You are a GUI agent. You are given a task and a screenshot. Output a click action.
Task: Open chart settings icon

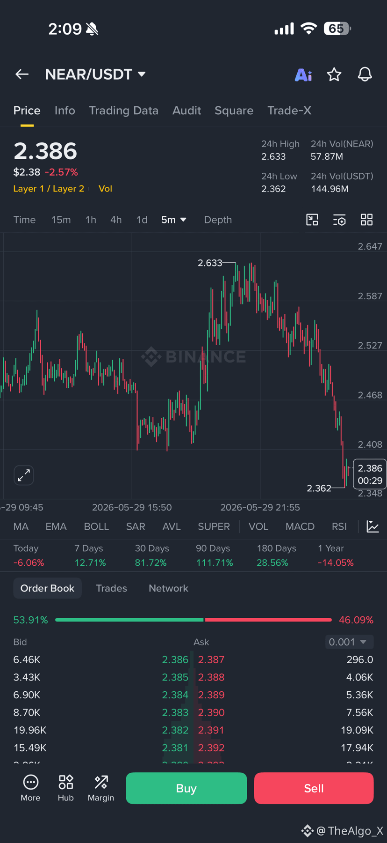[x=339, y=220]
